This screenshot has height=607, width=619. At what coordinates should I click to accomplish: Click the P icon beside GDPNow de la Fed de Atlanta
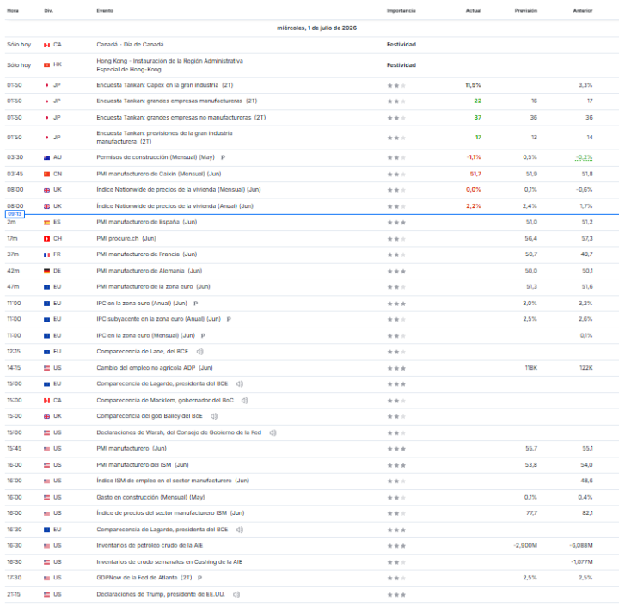[199, 578]
